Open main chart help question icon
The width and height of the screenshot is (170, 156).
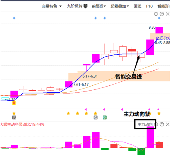click(162, 14)
